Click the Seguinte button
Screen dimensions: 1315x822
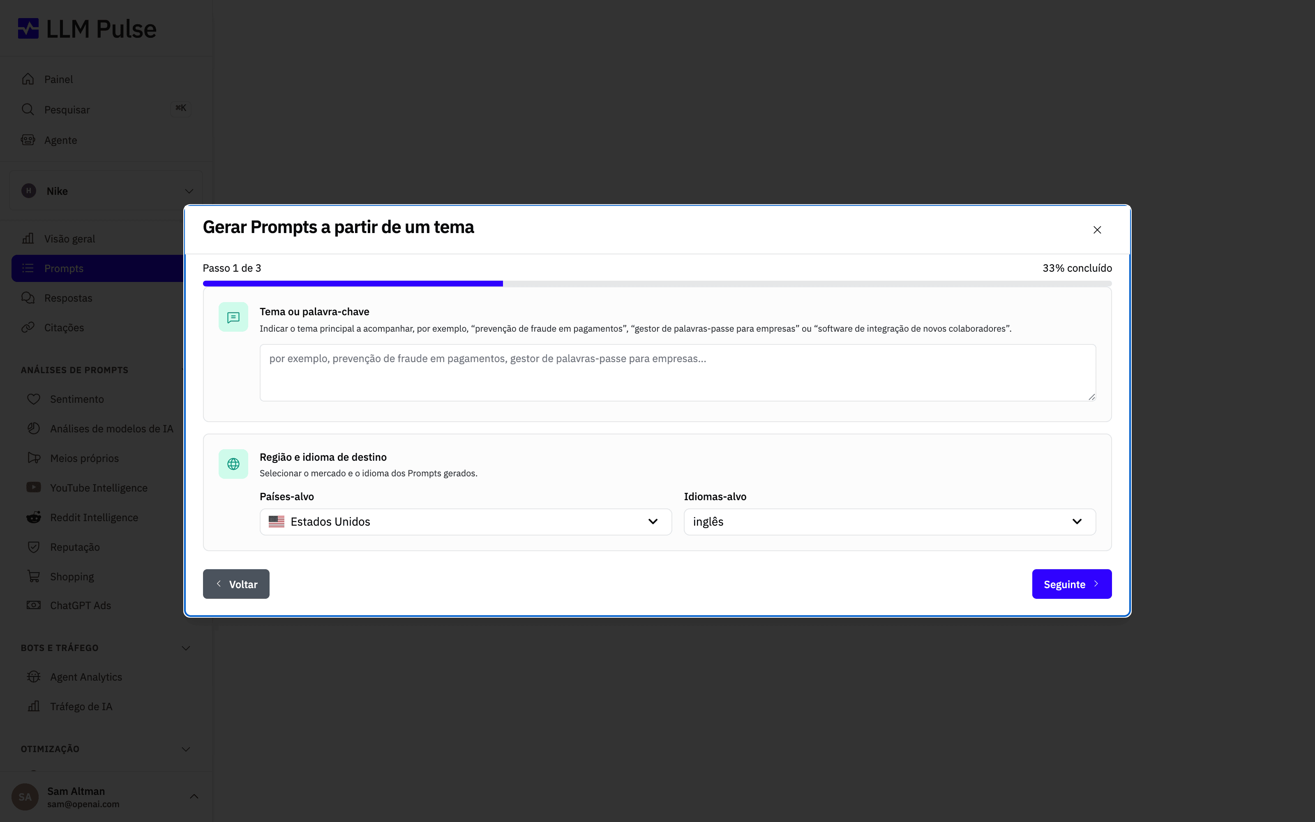click(1072, 584)
